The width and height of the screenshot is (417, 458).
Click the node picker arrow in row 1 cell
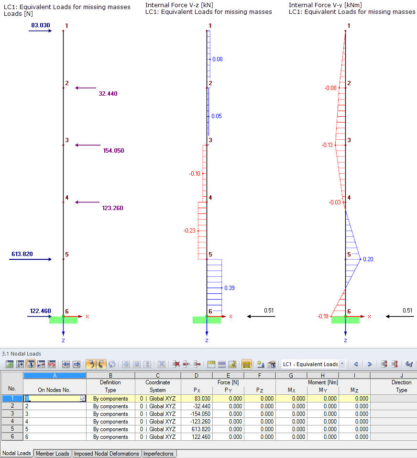pos(82,398)
